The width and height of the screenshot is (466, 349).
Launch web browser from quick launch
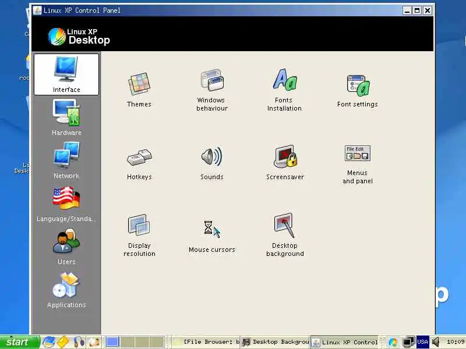pyautogui.click(x=48, y=342)
